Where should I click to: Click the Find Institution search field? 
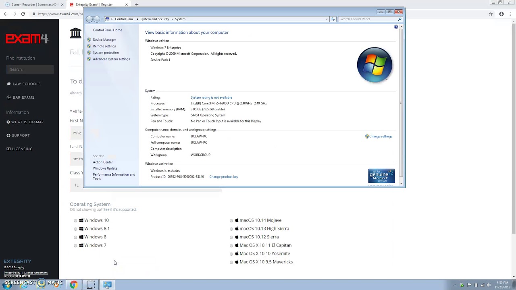pos(30,69)
